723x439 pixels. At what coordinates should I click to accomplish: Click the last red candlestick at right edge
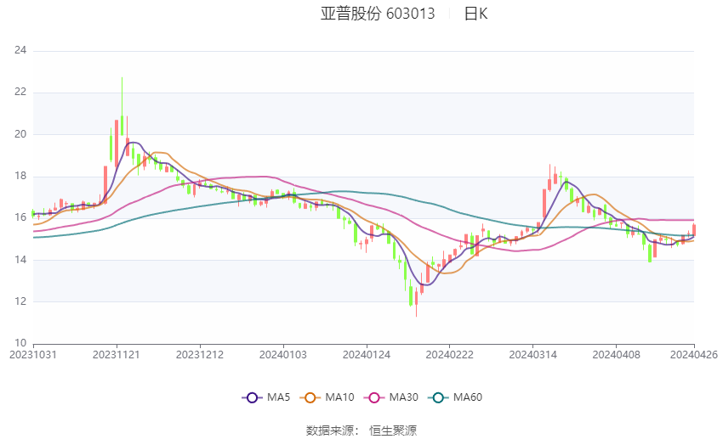[x=694, y=229]
